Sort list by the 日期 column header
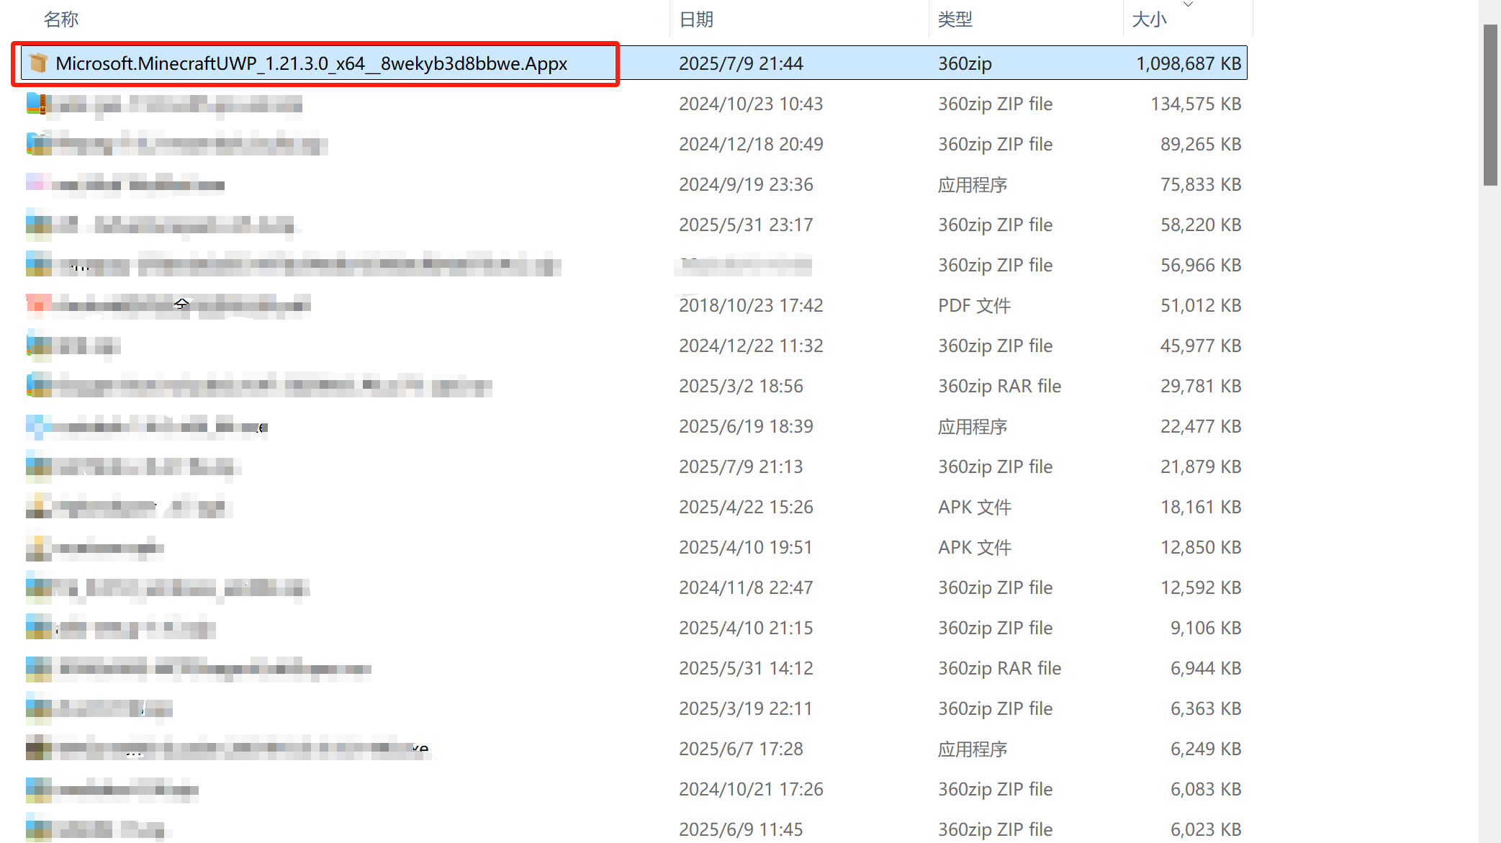The width and height of the screenshot is (1501, 843). 696,19
